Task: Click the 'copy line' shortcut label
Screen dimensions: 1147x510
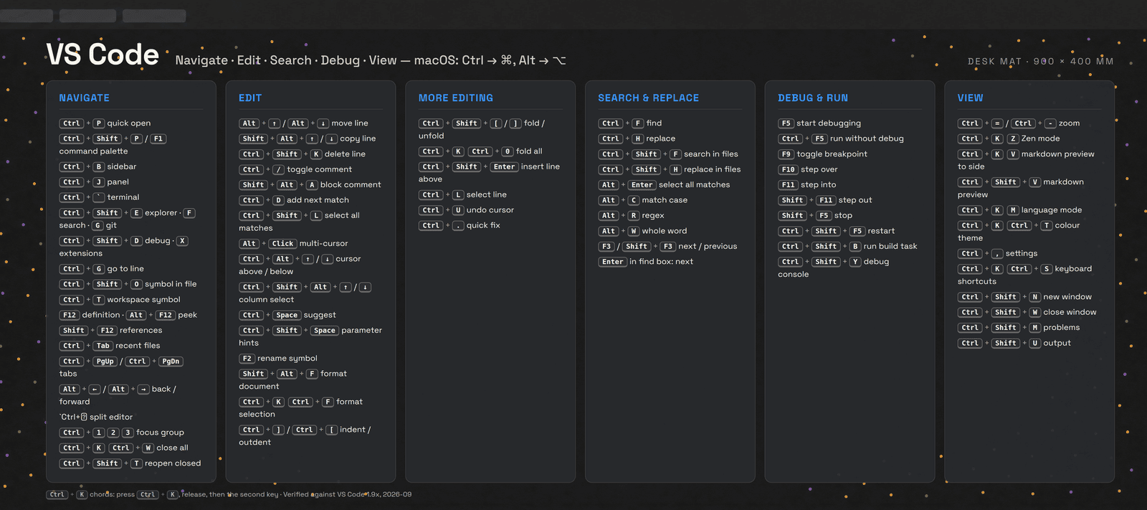Action: [x=358, y=138]
